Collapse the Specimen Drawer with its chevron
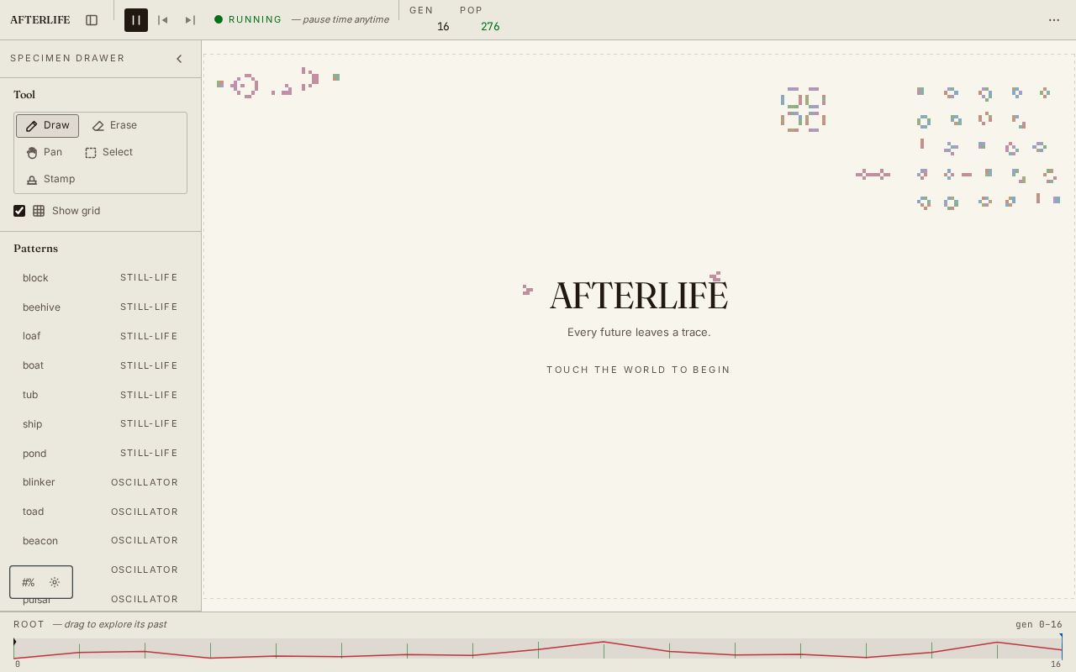Image resolution: width=1076 pixels, height=672 pixels. [179, 59]
